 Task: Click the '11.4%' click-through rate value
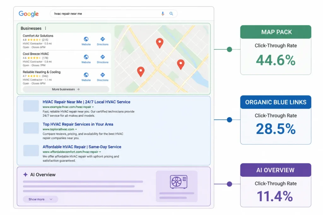[x=275, y=196]
